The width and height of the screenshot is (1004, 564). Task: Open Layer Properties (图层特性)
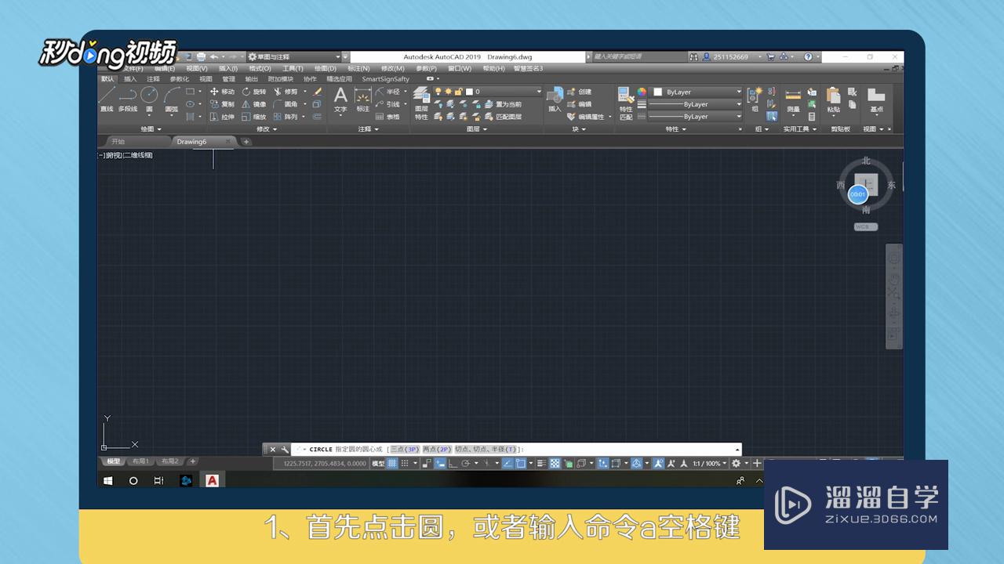click(421, 103)
